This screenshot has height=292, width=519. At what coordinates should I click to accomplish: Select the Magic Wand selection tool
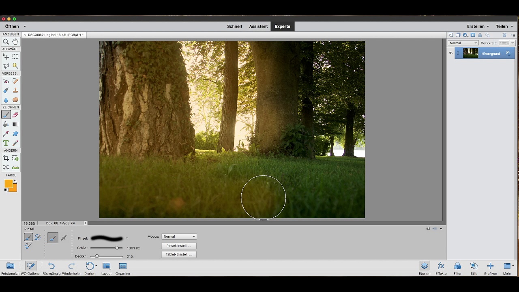pyautogui.click(x=15, y=66)
